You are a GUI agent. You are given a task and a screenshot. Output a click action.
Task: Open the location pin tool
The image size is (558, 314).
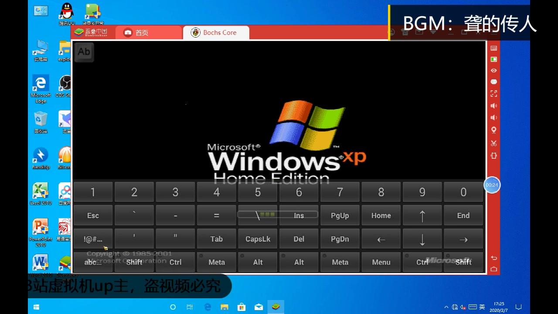(x=494, y=130)
